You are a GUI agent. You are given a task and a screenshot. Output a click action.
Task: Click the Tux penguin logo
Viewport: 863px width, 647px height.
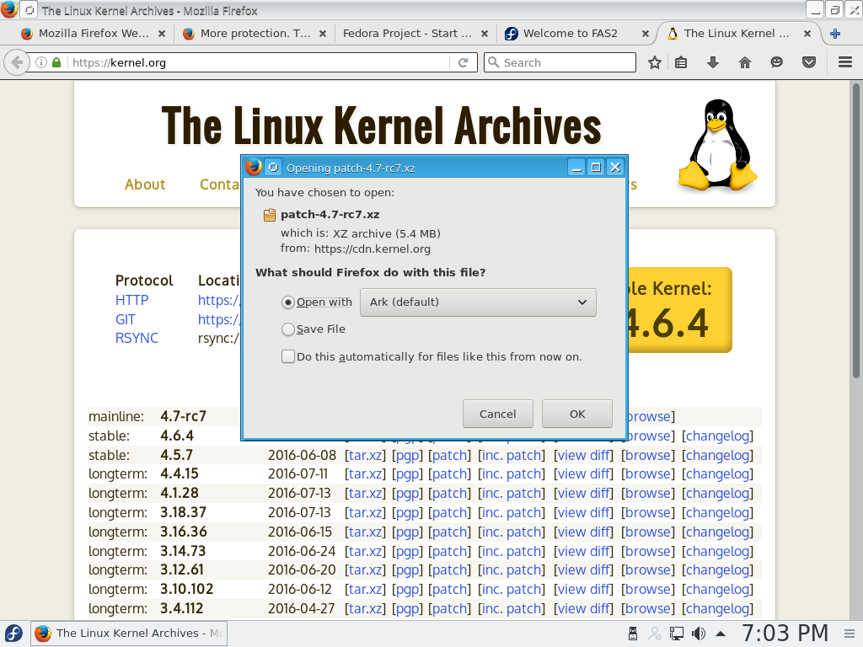[718, 145]
